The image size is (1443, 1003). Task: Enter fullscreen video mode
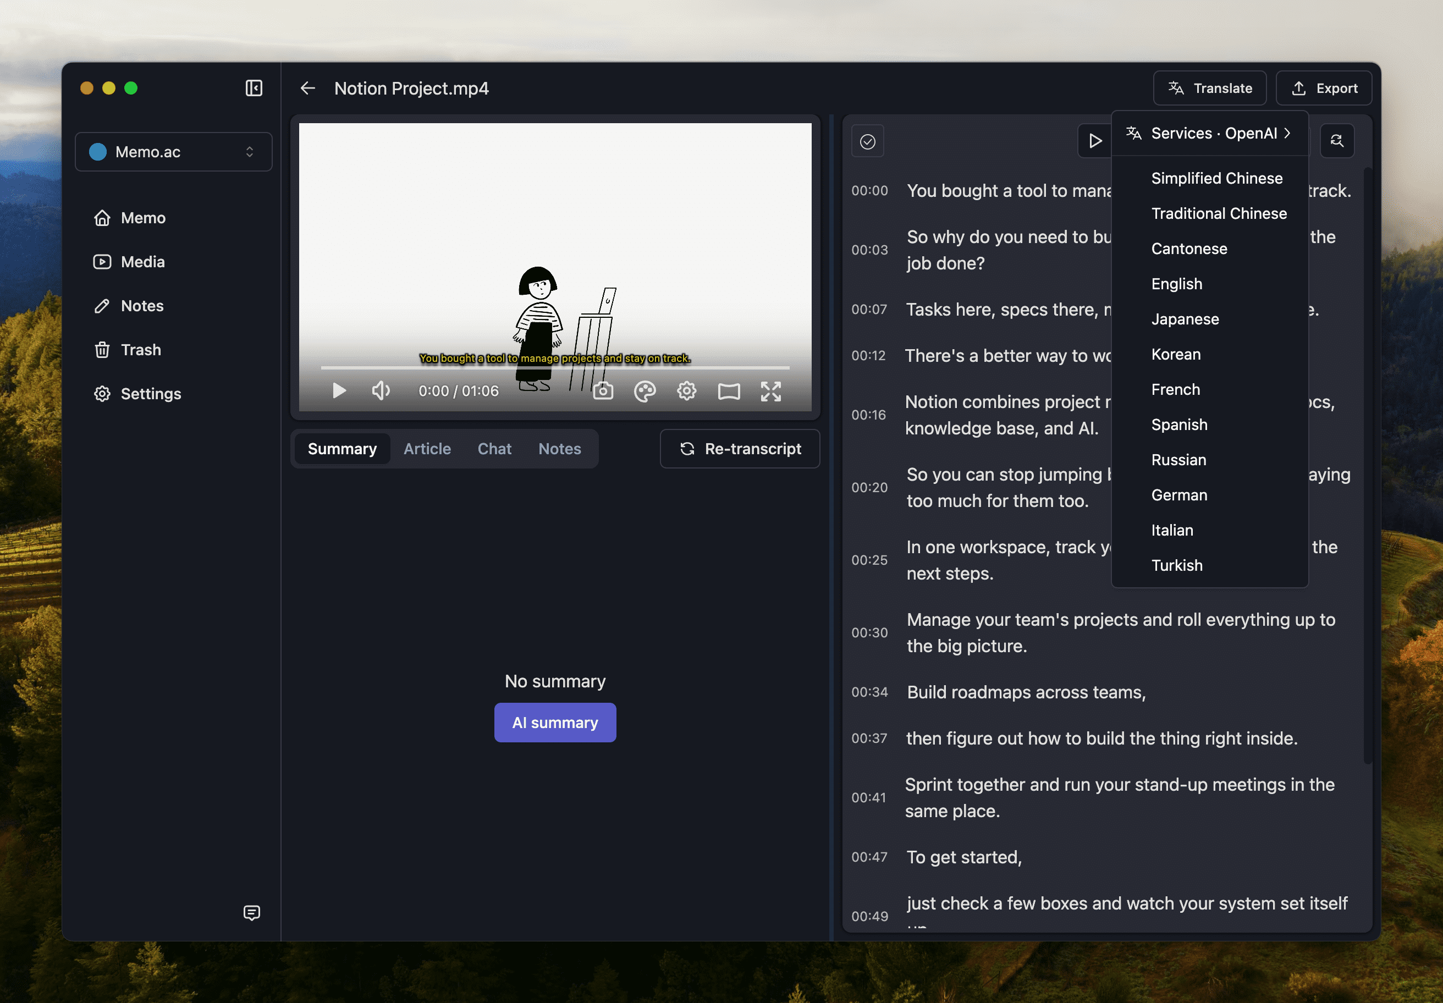click(770, 391)
